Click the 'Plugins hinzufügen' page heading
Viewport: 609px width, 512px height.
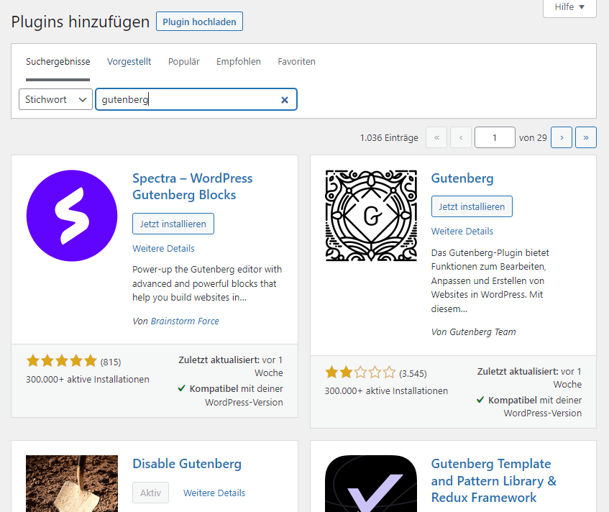(81, 22)
